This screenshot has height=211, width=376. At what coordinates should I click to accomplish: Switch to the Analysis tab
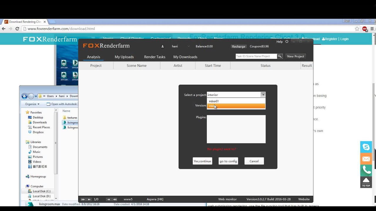(93, 57)
